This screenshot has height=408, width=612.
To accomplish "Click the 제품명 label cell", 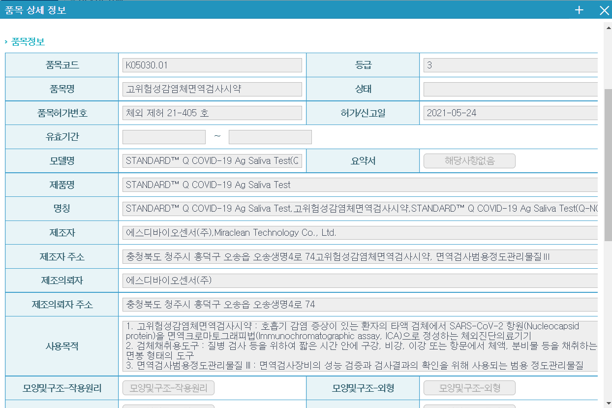I will pos(62,185).
